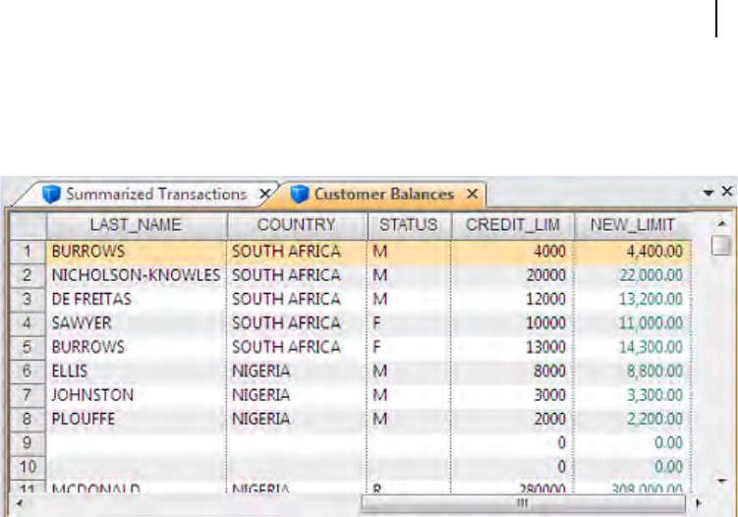The image size is (738, 517).
Task: Click BURROWS cell in row 5
Action: [x=137, y=348]
